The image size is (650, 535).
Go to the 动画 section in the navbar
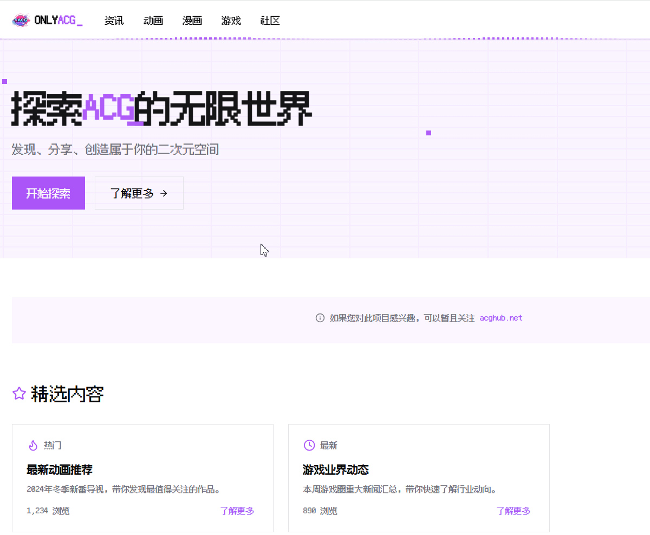point(153,21)
